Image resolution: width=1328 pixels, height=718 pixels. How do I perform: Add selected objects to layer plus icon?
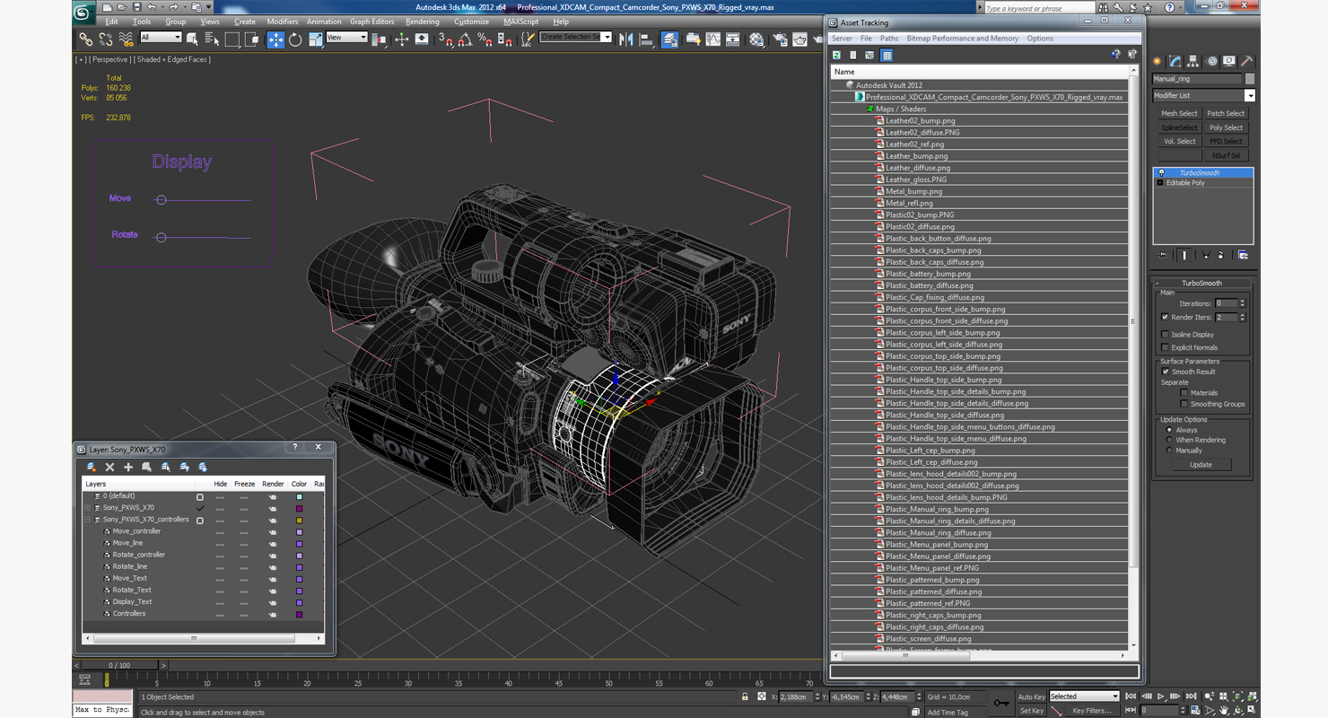[128, 467]
